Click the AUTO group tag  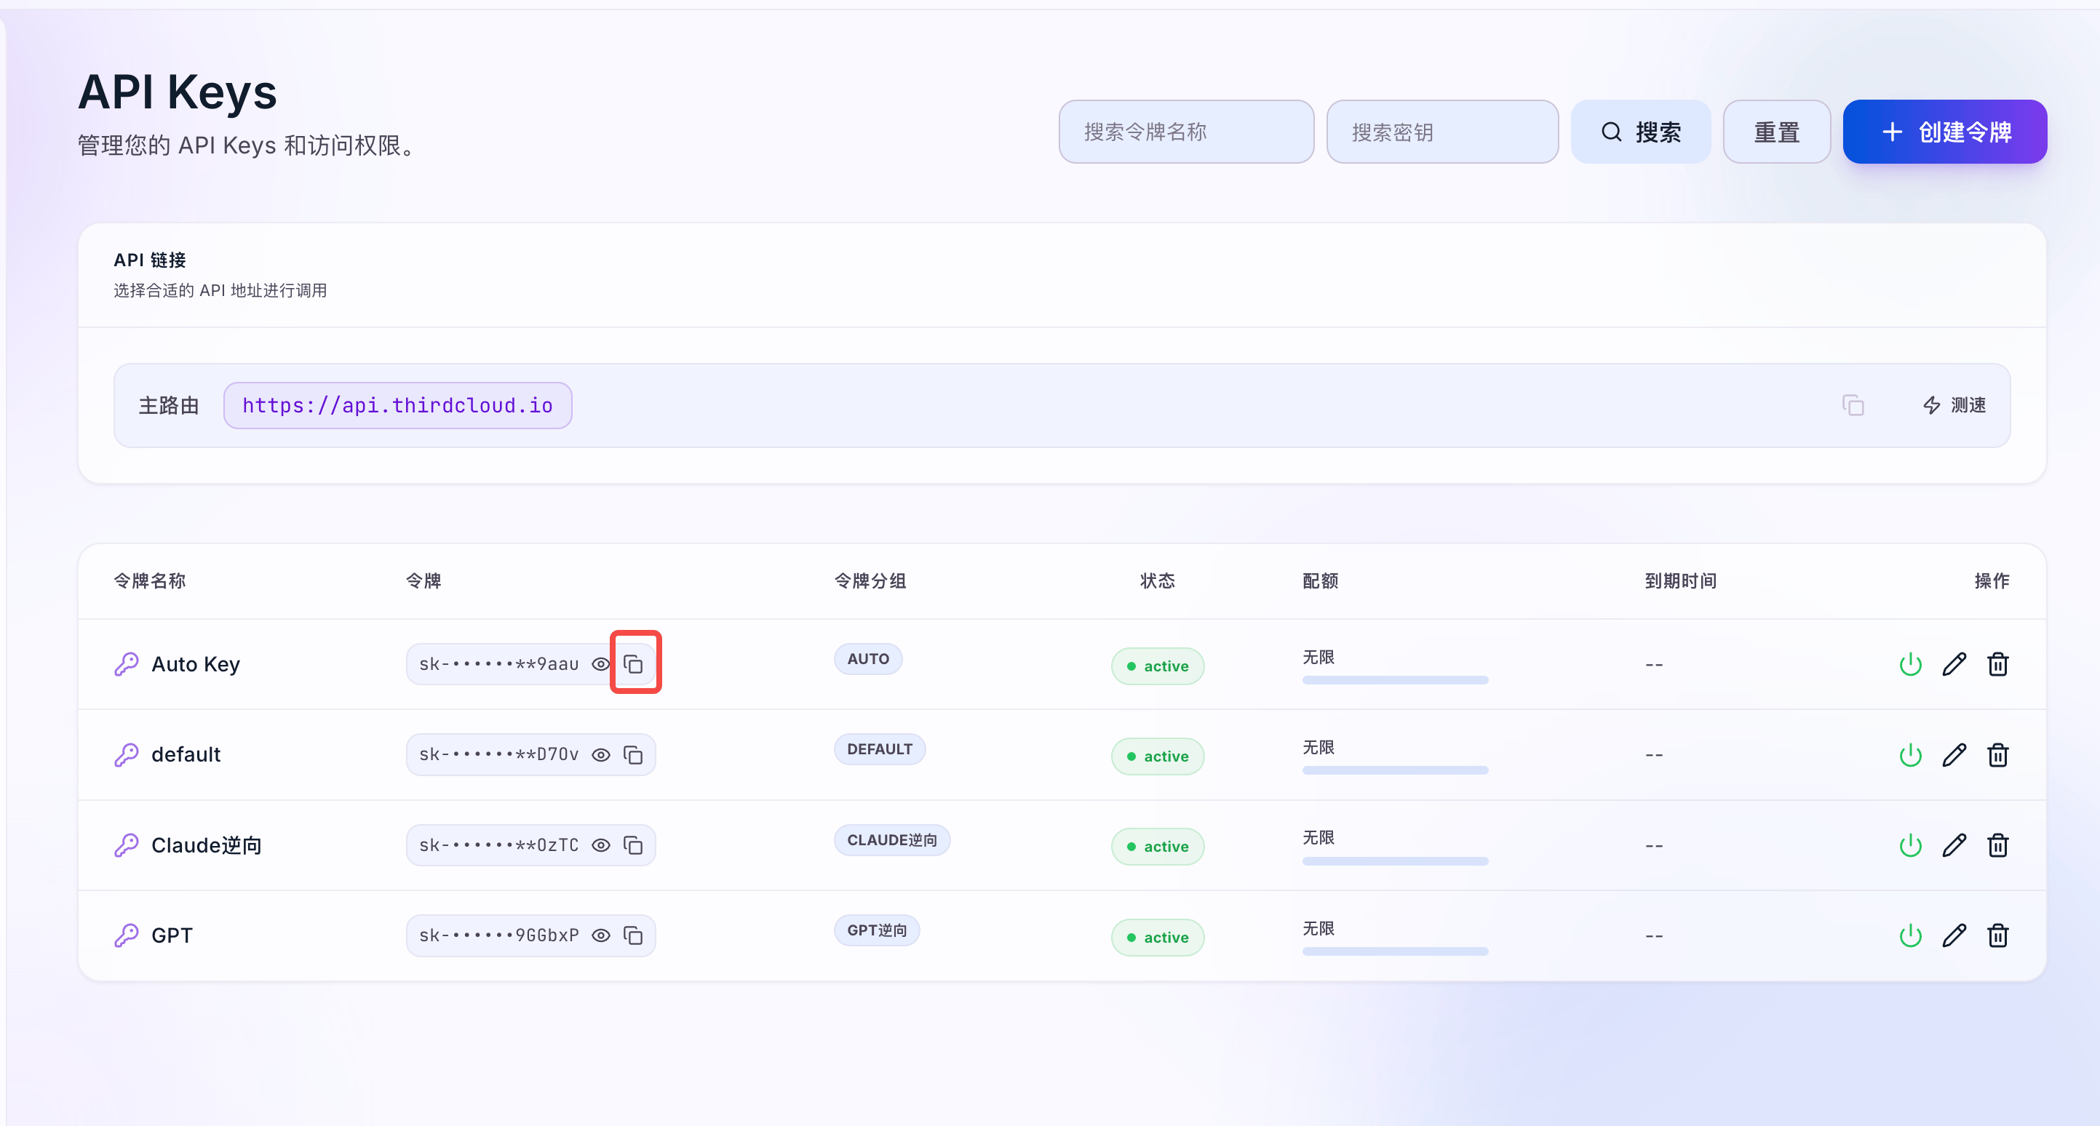867,658
